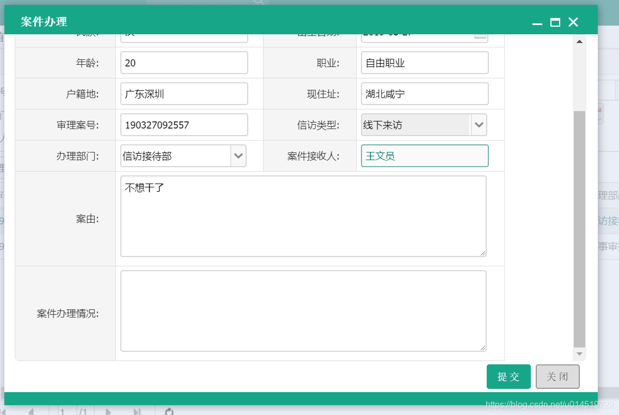Image resolution: width=619 pixels, height=415 pixels.
Task: Click the 职业 input field
Action: click(425, 63)
